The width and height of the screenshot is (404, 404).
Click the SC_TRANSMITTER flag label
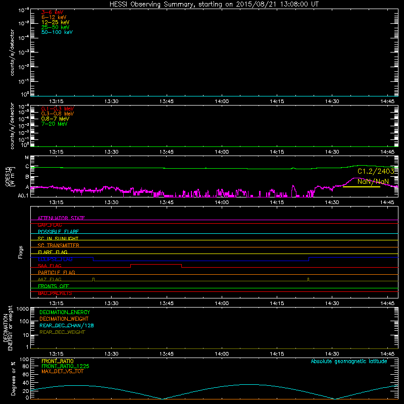coord(59,245)
